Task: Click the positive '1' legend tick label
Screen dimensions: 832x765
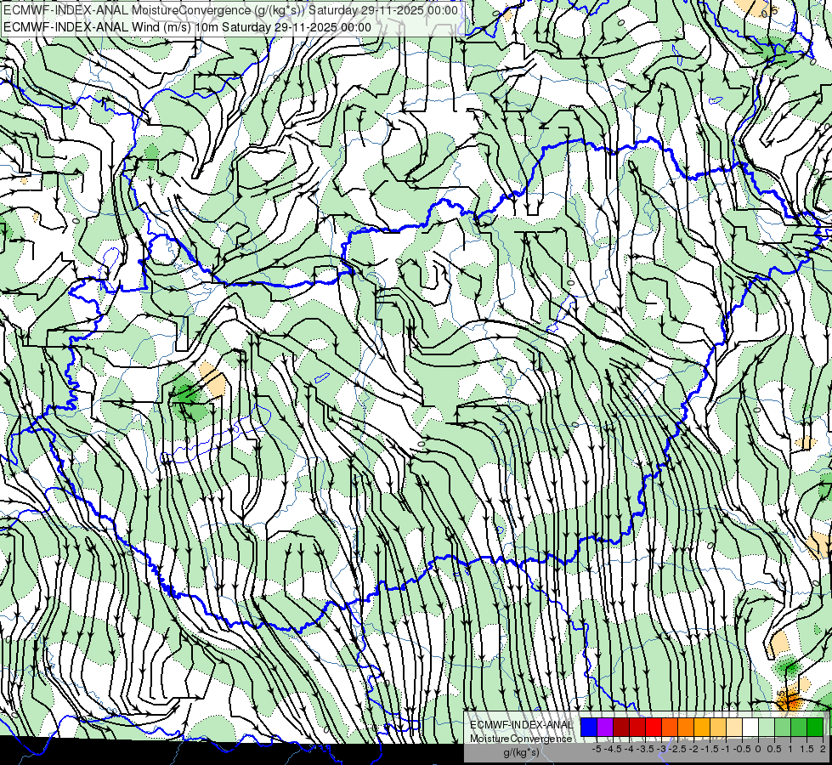Action: coord(790,749)
